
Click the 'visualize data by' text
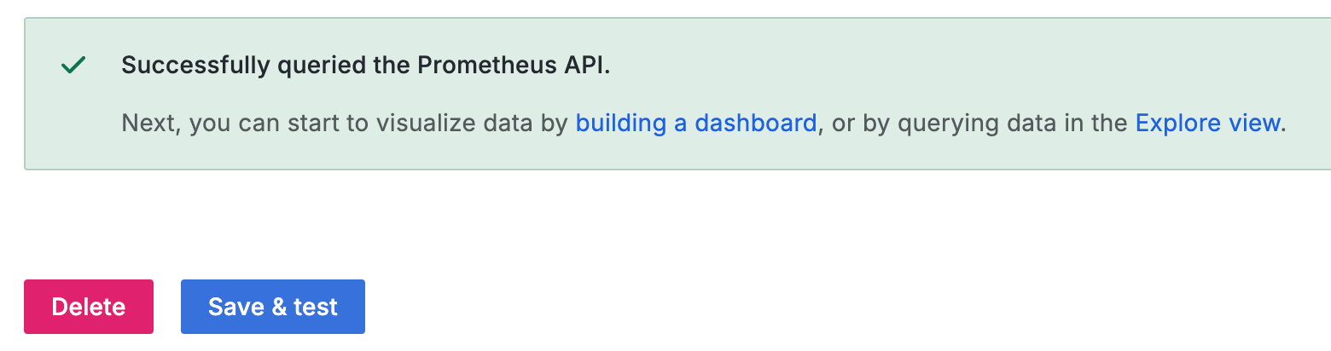pyautogui.click(x=480, y=123)
